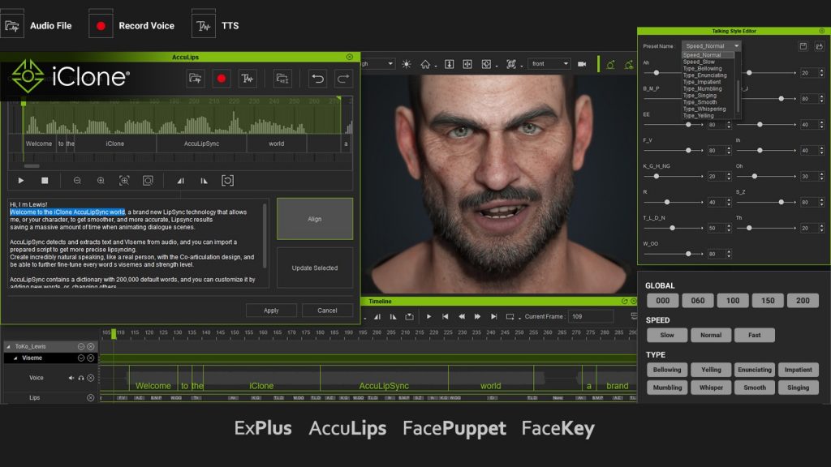The image size is (831, 467).
Task: Play the AccuLips audio waveform
Action: point(20,181)
